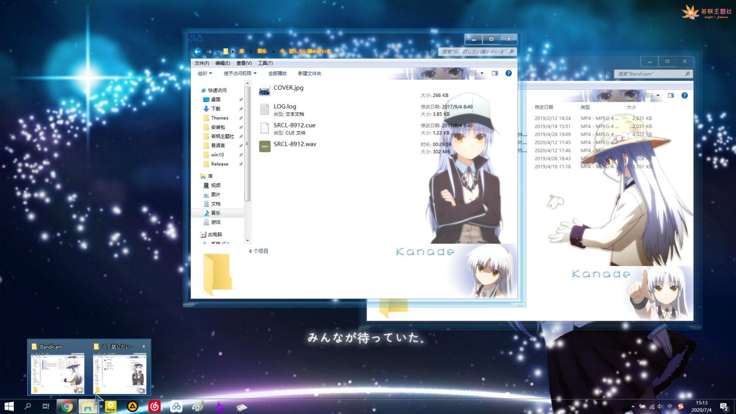Select 图片 library in sidebar

(x=216, y=195)
